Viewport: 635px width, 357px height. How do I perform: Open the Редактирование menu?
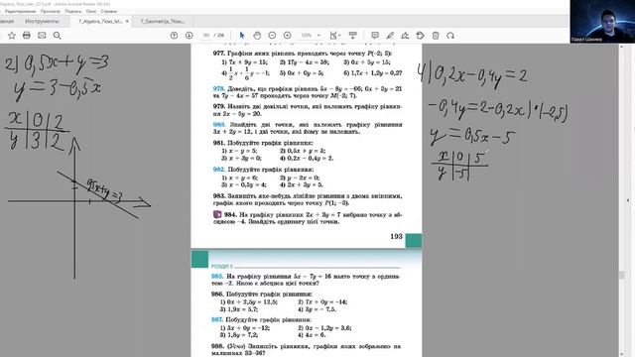pyautogui.click(x=20, y=11)
